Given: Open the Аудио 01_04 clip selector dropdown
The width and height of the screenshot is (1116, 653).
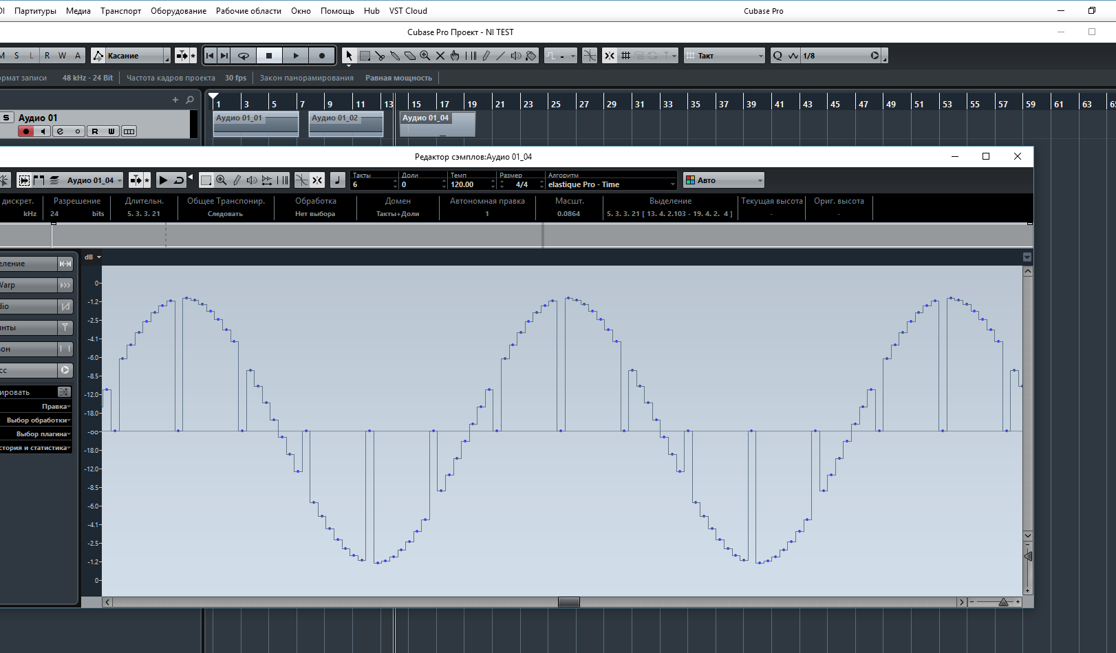Looking at the screenshot, I should tap(94, 180).
